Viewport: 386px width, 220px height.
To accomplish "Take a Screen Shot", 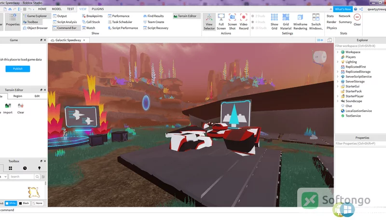I will coord(232,22).
